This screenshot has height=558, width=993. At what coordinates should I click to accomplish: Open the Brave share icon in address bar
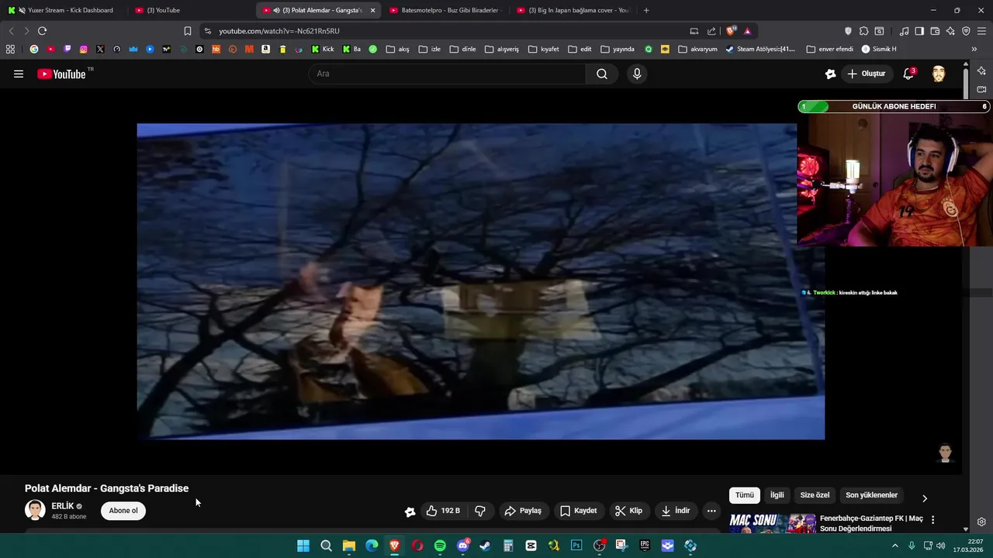coord(711,31)
